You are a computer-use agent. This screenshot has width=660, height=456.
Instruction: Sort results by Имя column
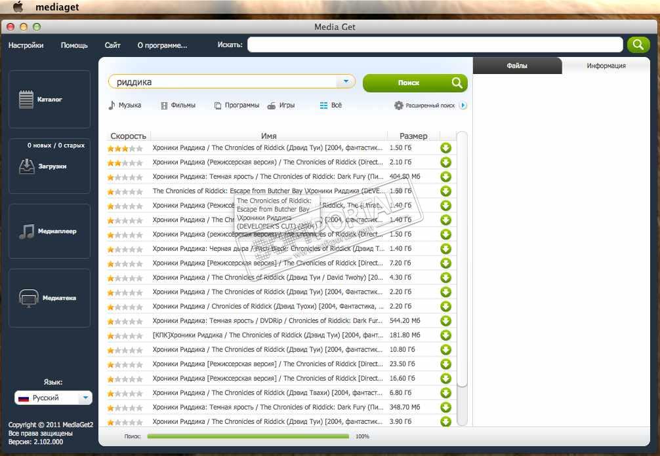[268, 136]
